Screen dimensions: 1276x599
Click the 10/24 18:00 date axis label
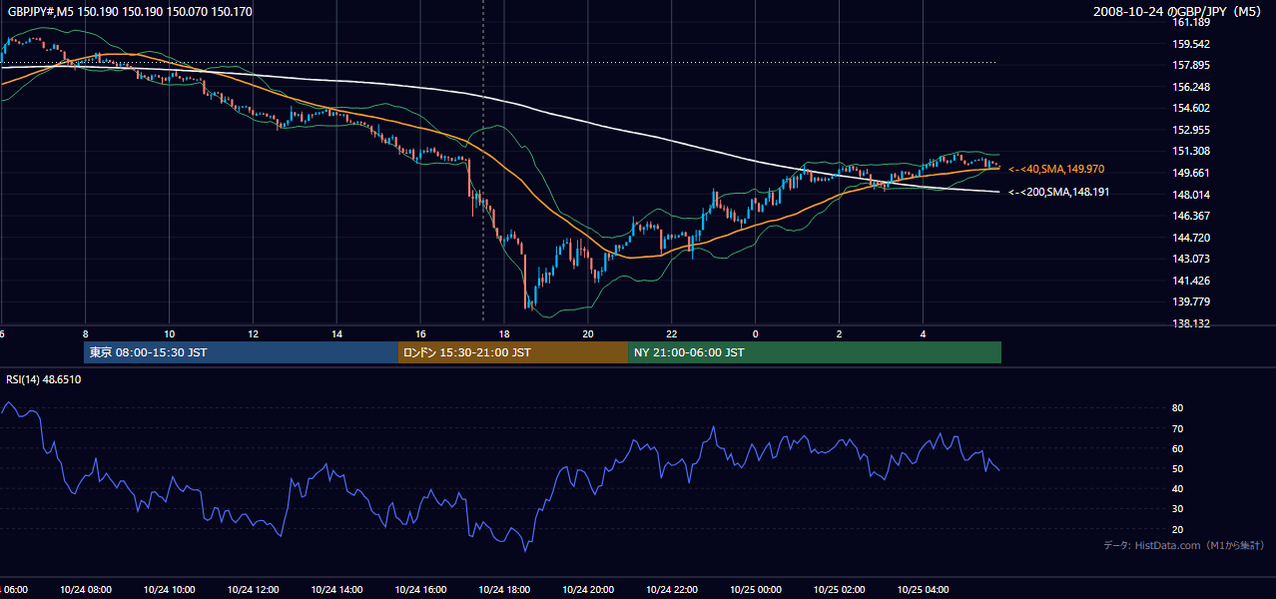[504, 589]
